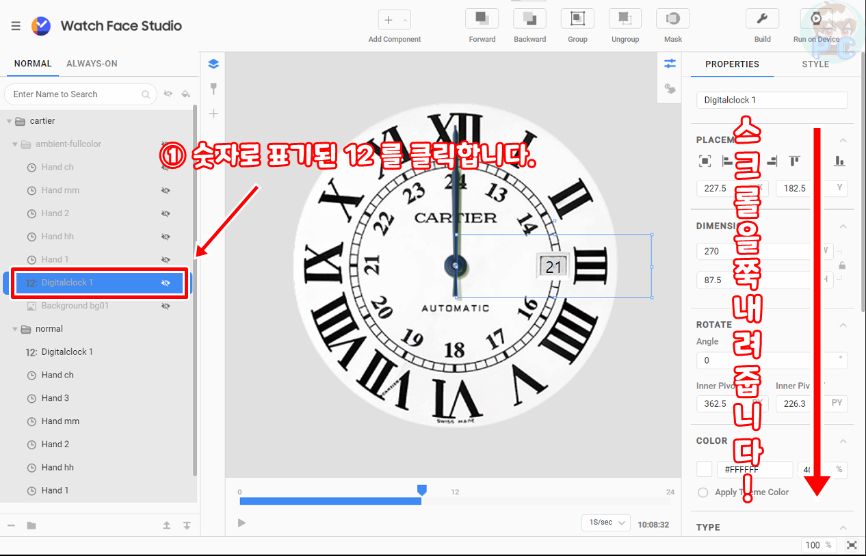Click the move layer up icon

click(x=166, y=525)
